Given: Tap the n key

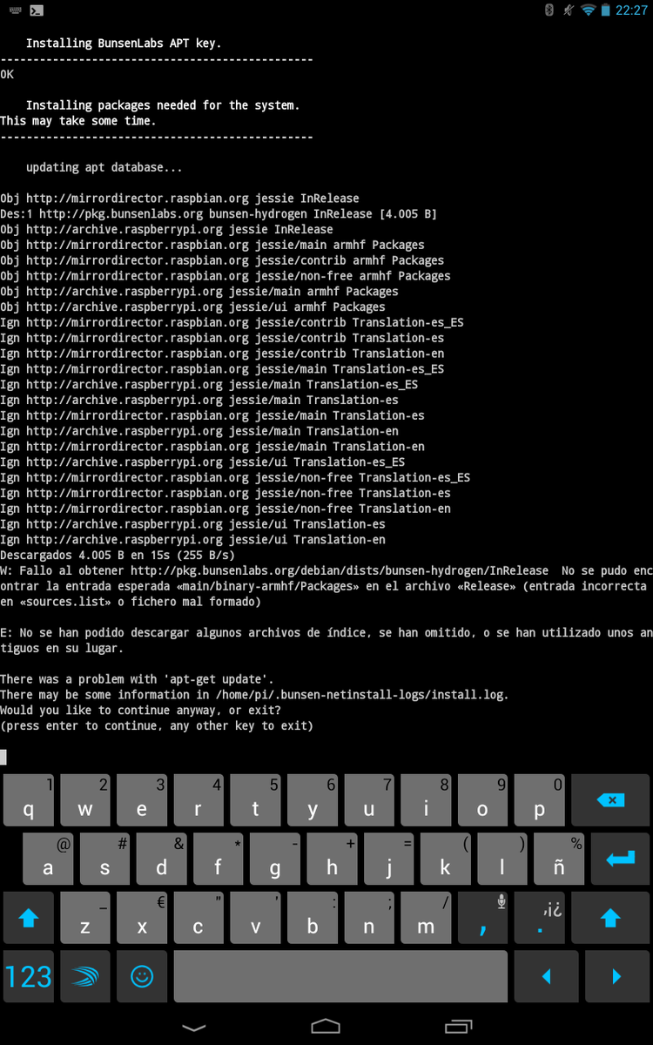Looking at the screenshot, I should click(x=369, y=917).
